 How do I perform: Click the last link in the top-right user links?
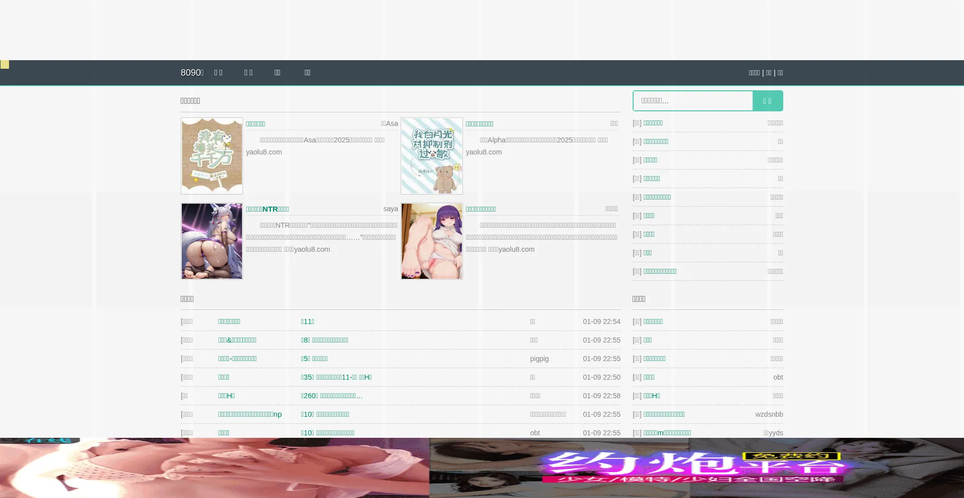click(780, 73)
